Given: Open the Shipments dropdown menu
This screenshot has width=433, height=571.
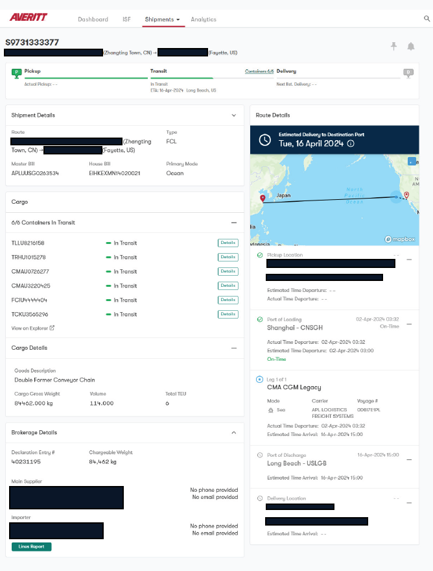Looking at the screenshot, I should coord(162,19).
